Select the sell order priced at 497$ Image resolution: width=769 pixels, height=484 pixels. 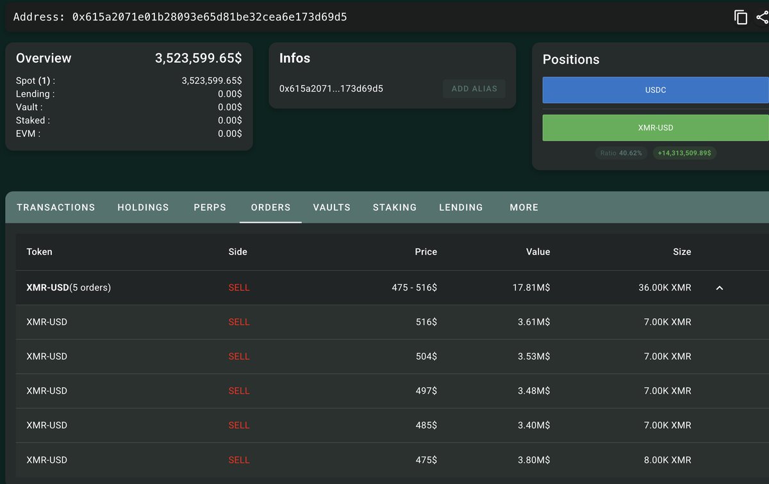[x=392, y=391]
